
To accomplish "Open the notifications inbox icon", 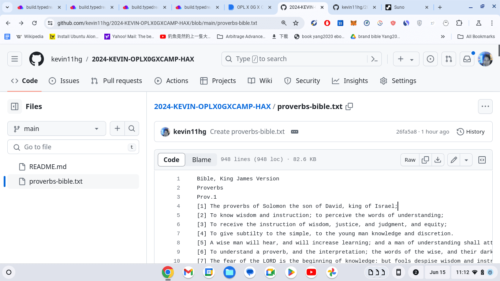I will click(x=467, y=59).
